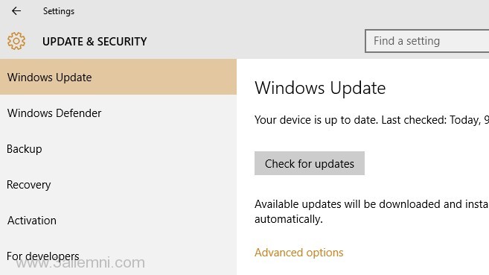Click the Check for updates button
Image resolution: width=489 pixels, height=275 pixels.
310,163
